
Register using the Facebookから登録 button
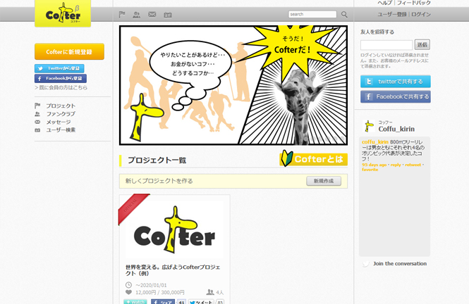[x=60, y=79]
